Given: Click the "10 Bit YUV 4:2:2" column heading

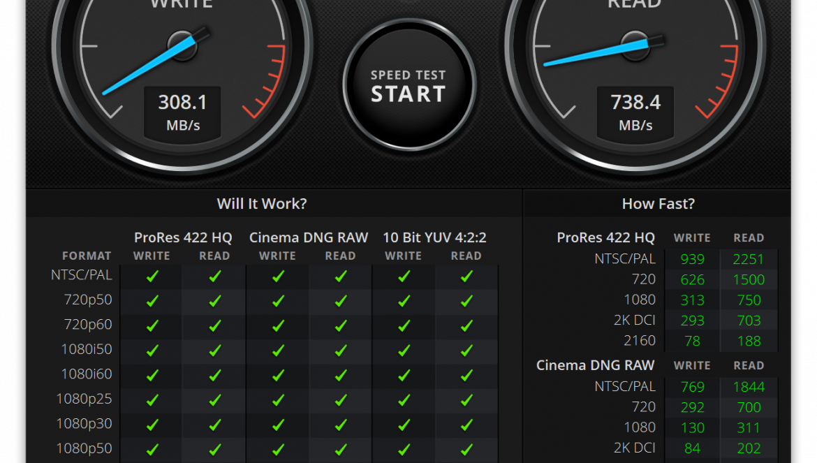Looking at the screenshot, I should click(x=434, y=237).
